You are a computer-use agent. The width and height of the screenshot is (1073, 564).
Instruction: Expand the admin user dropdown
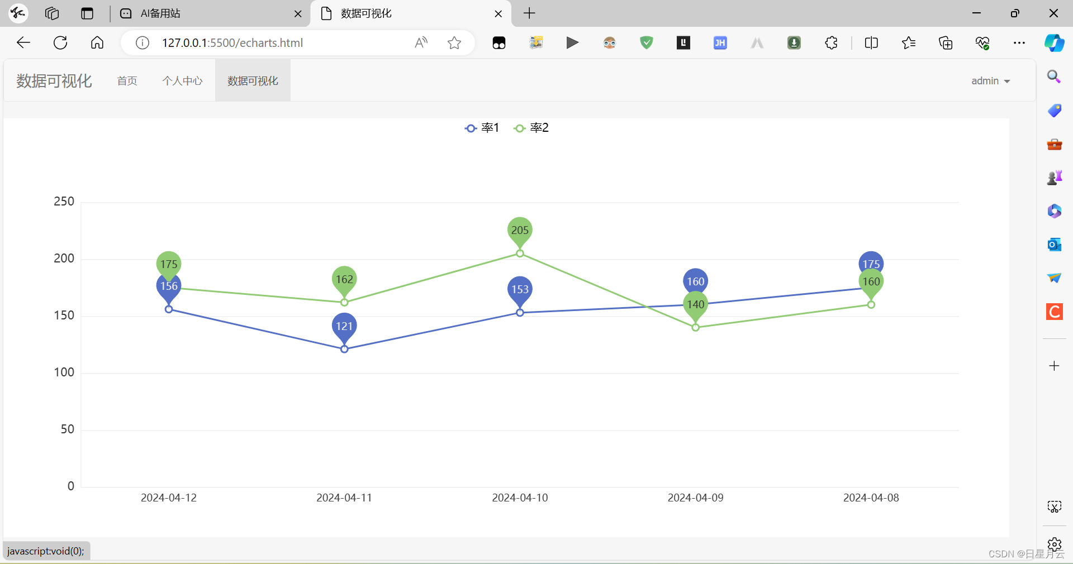(x=990, y=81)
